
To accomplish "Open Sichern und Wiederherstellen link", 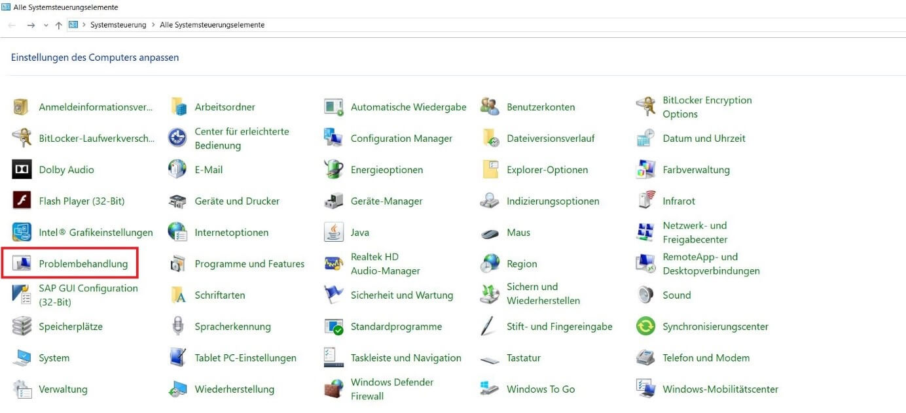I will (x=543, y=293).
